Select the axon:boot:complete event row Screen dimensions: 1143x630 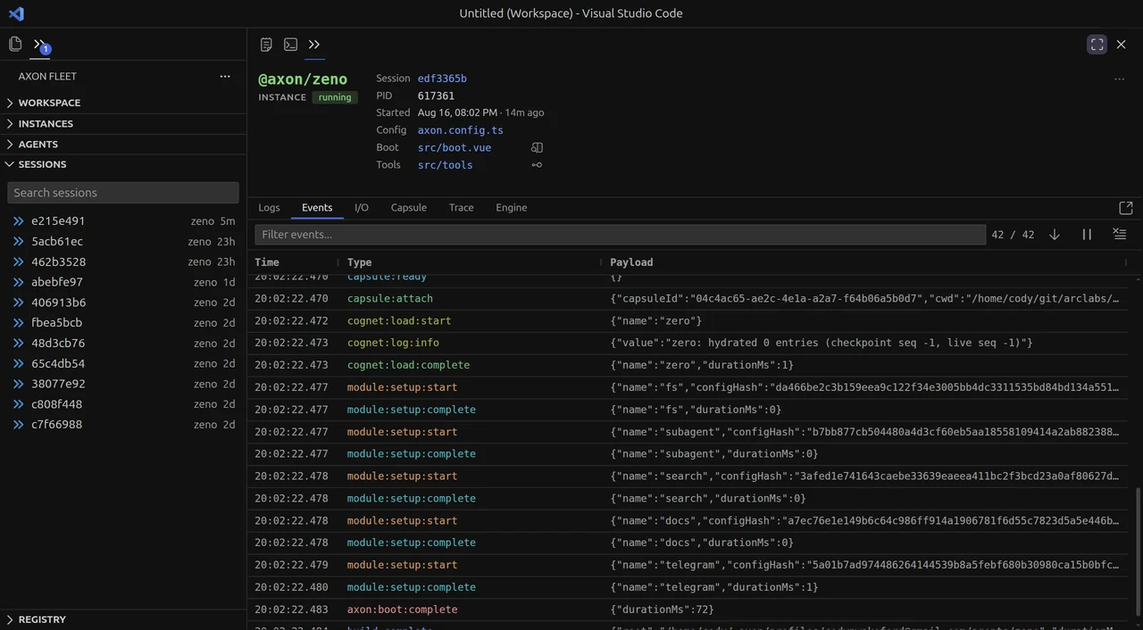(x=688, y=609)
